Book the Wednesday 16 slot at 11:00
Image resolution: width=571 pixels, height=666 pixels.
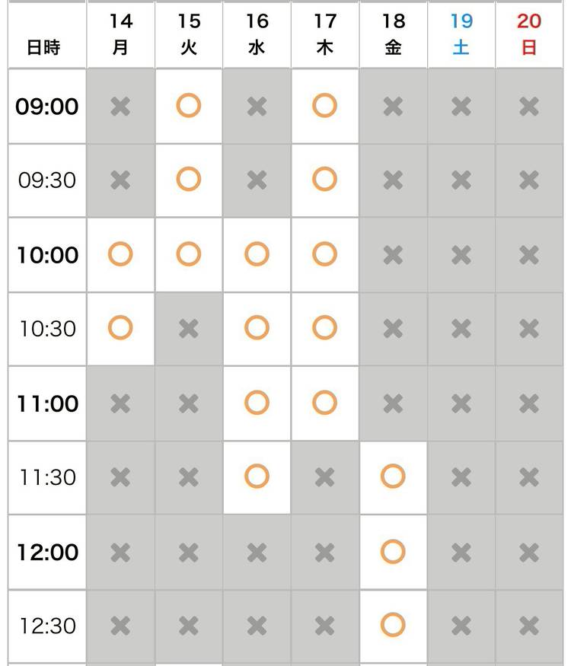point(257,402)
